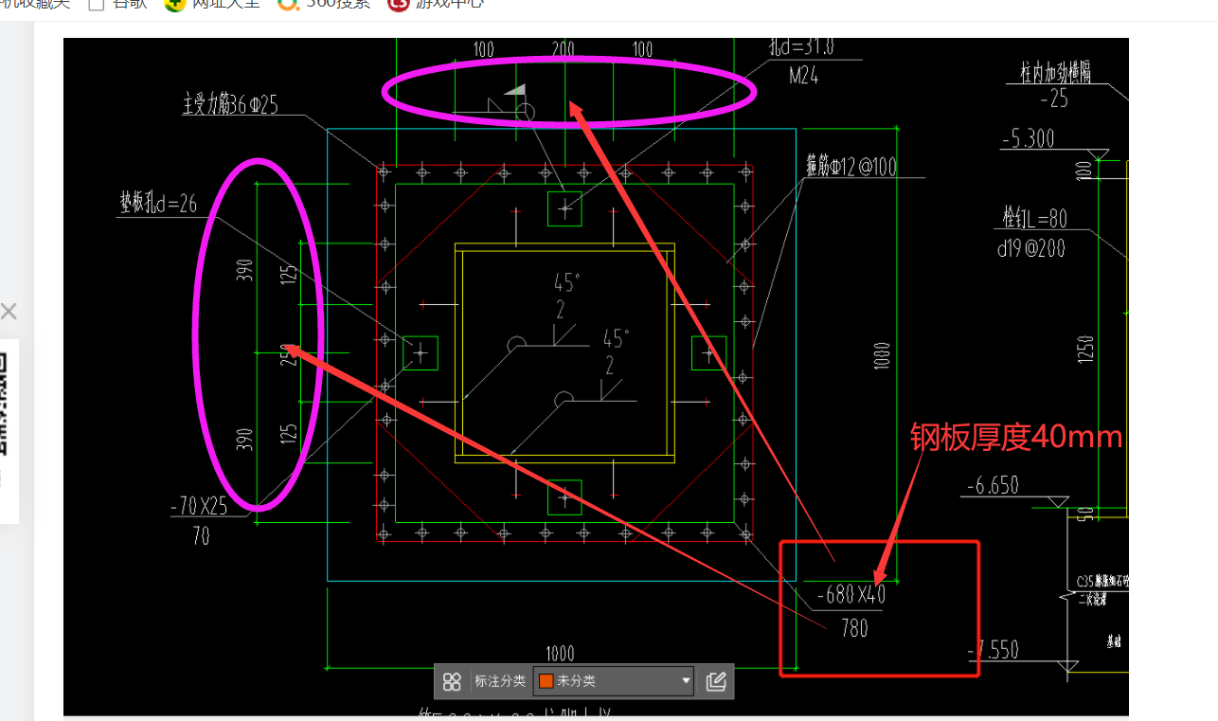Click the 主受力筋36Φ25 label
The width and height of the screenshot is (1218, 721).
click(x=230, y=105)
